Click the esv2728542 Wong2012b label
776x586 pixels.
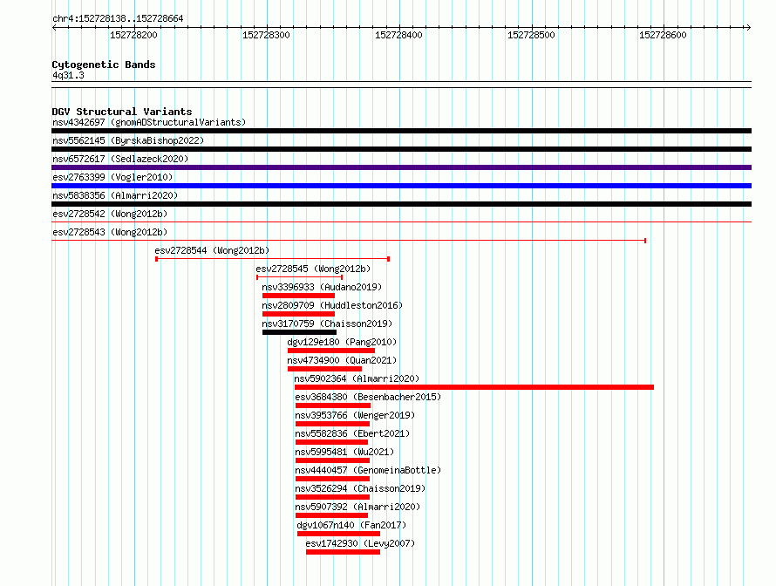[x=110, y=214]
